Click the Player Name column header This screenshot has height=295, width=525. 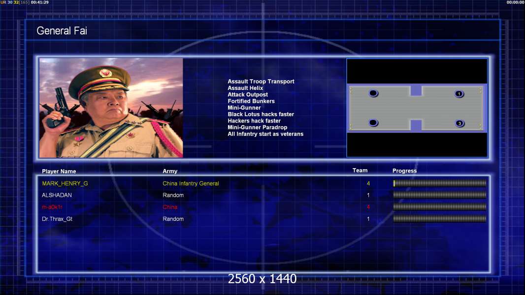[59, 172]
